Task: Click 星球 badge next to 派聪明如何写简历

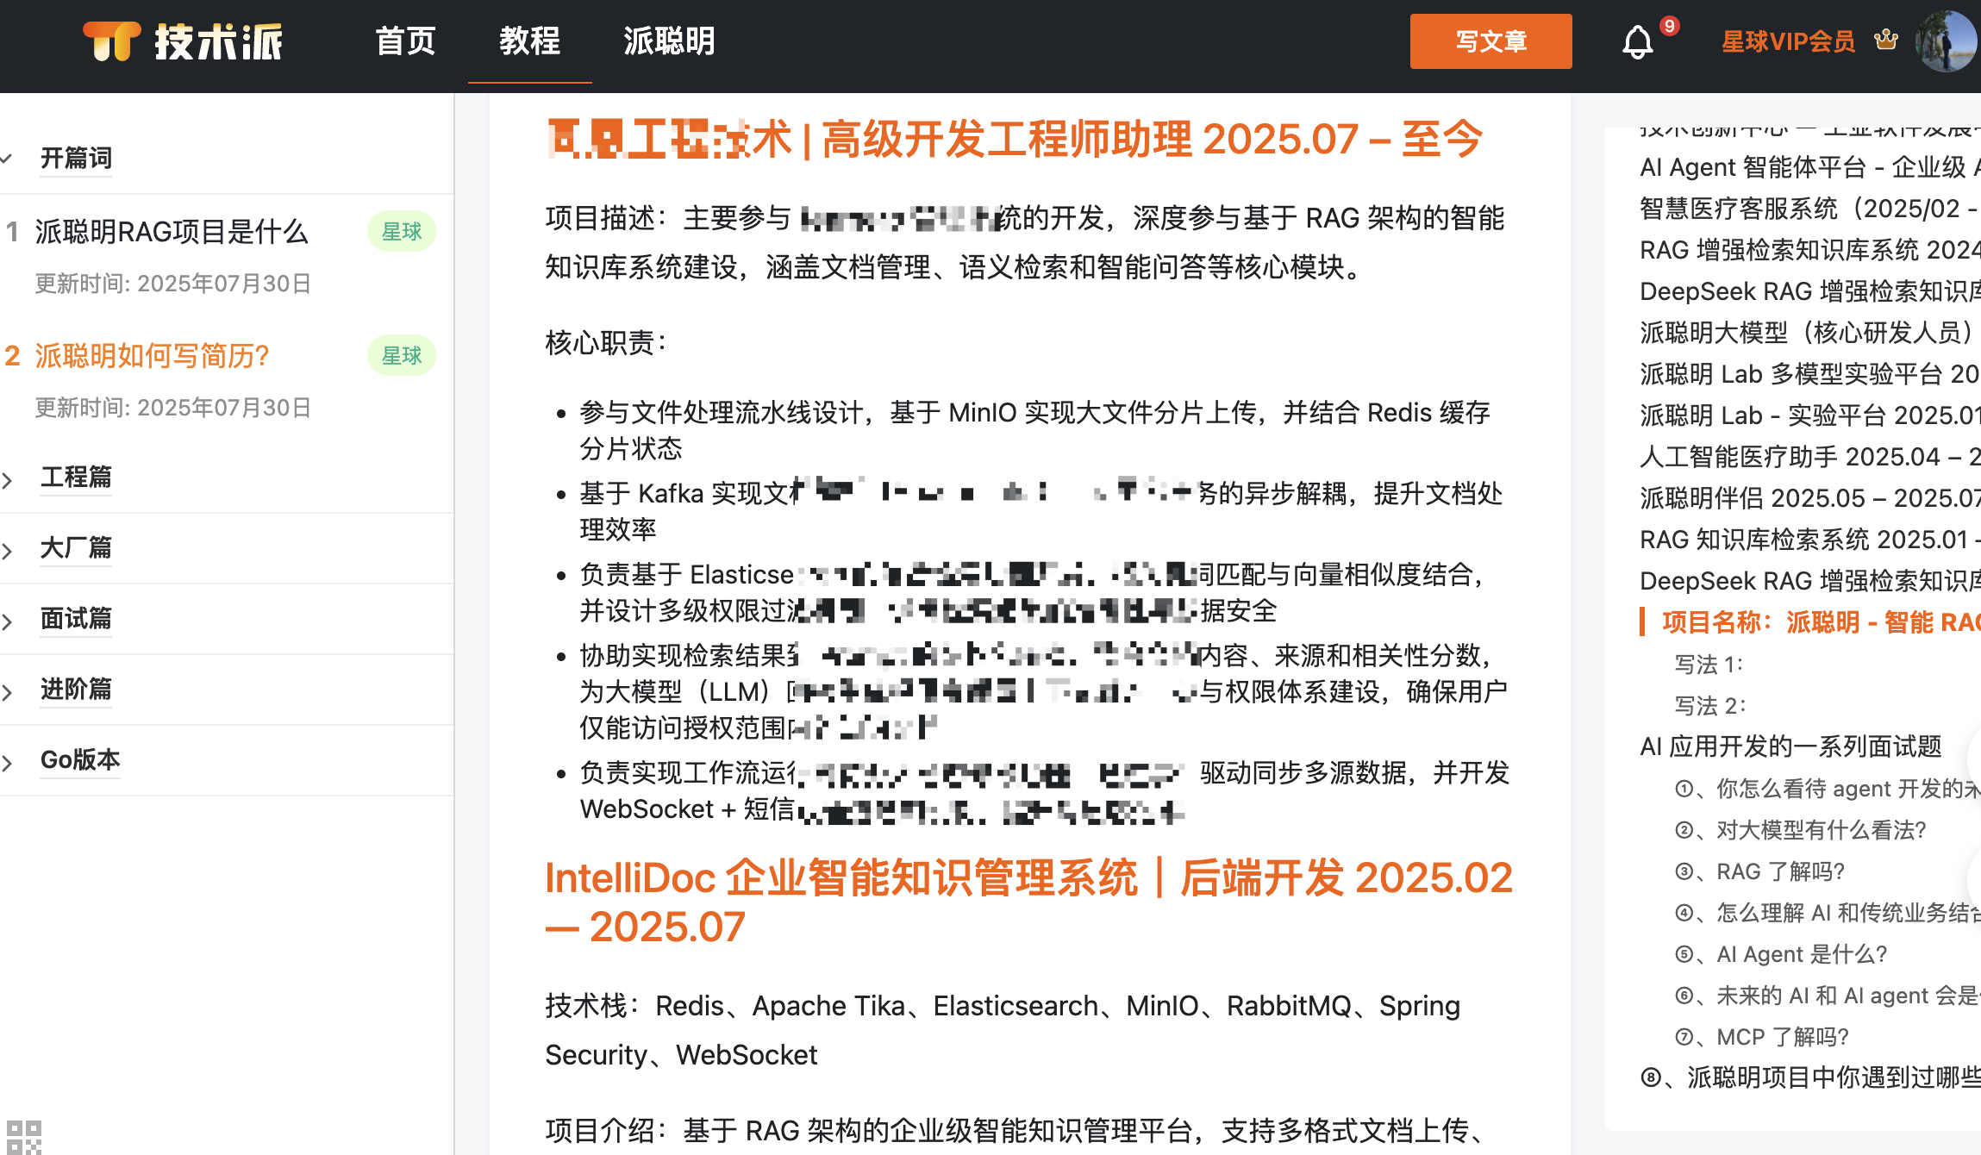Action: point(401,356)
